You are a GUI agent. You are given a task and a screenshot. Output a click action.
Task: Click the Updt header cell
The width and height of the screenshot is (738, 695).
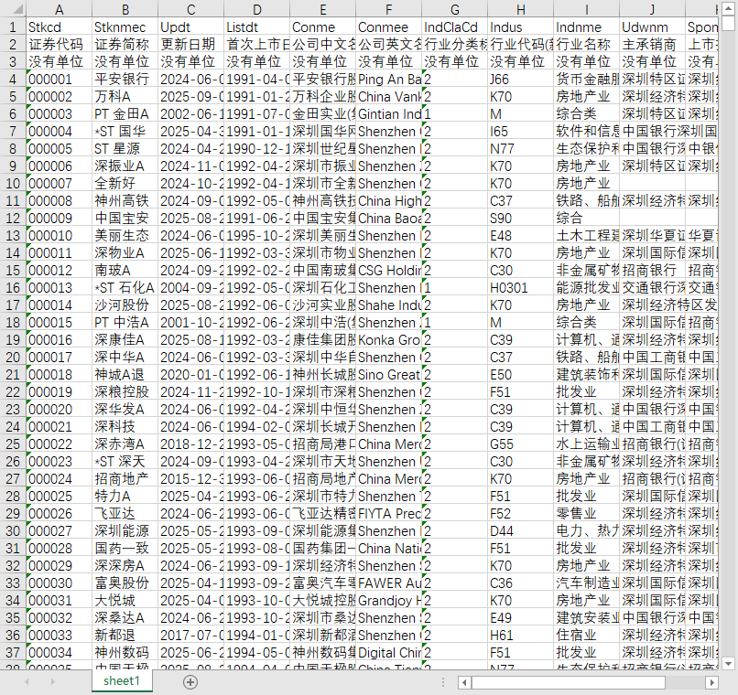(191, 27)
